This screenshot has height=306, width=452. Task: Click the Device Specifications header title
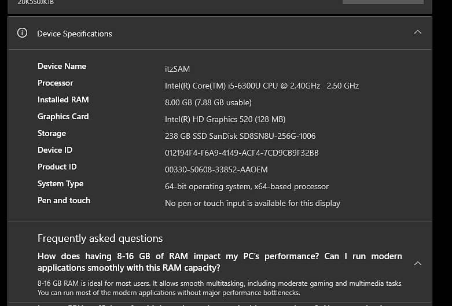74,34
